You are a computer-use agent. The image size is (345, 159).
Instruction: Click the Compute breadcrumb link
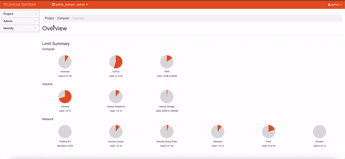pyautogui.click(x=63, y=18)
